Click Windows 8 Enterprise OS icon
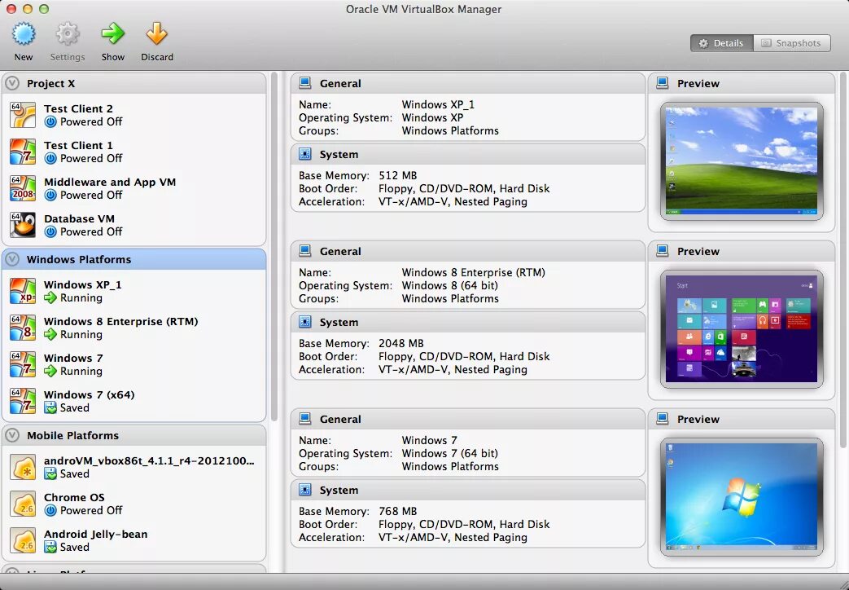The width and height of the screenshot is (849, 590). (23, 328)
